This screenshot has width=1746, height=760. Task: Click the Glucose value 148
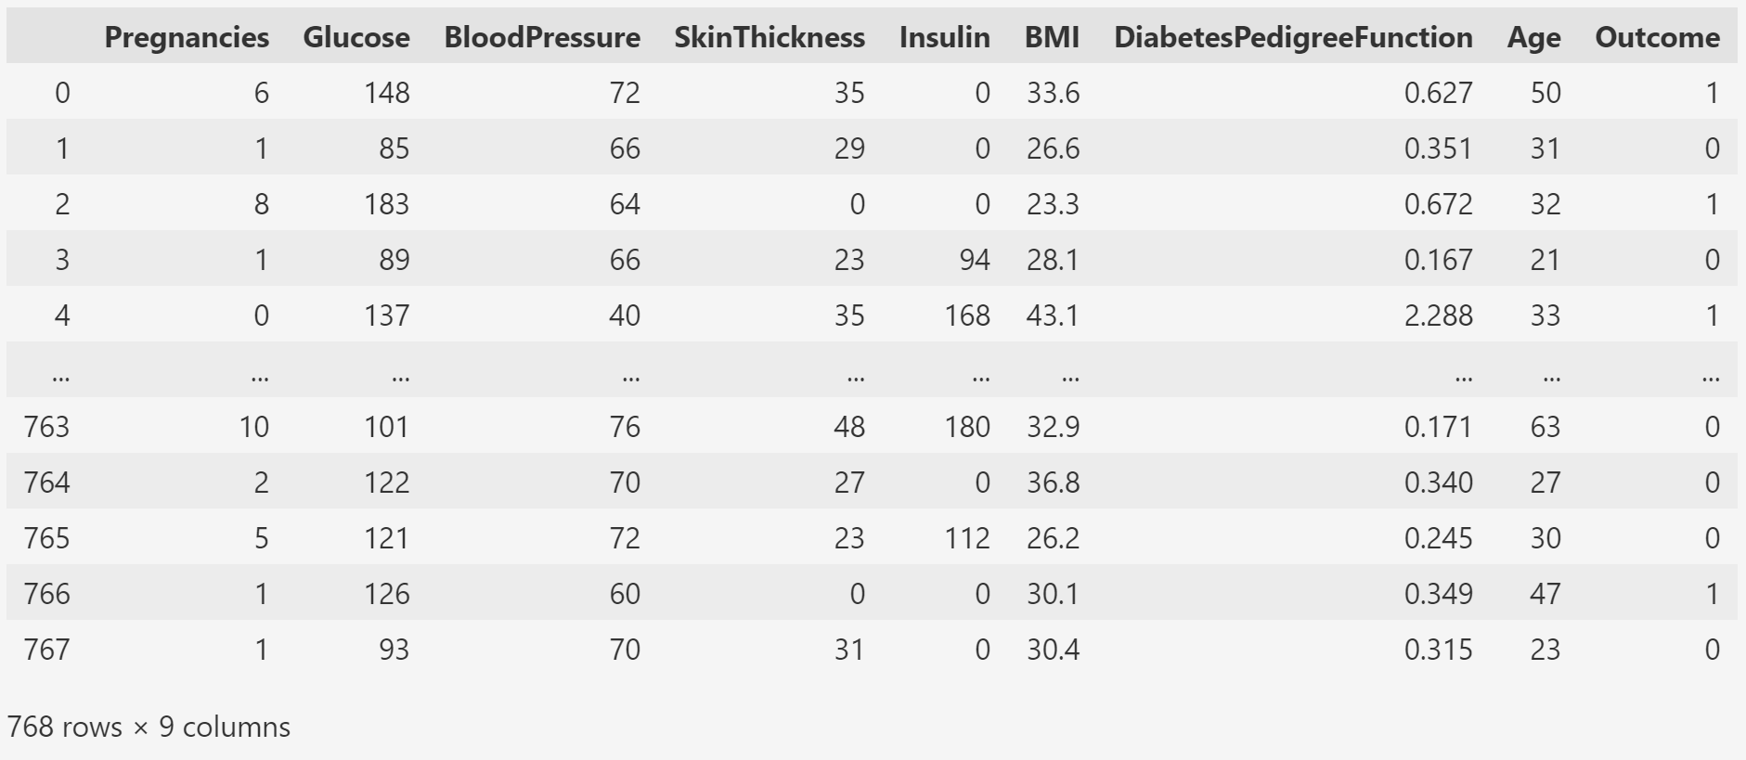386,93
